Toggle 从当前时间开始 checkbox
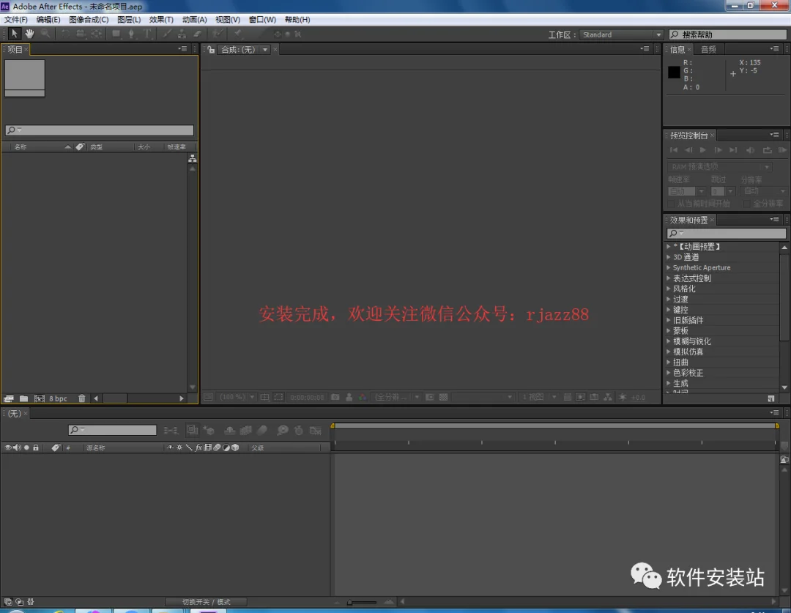 670,204
